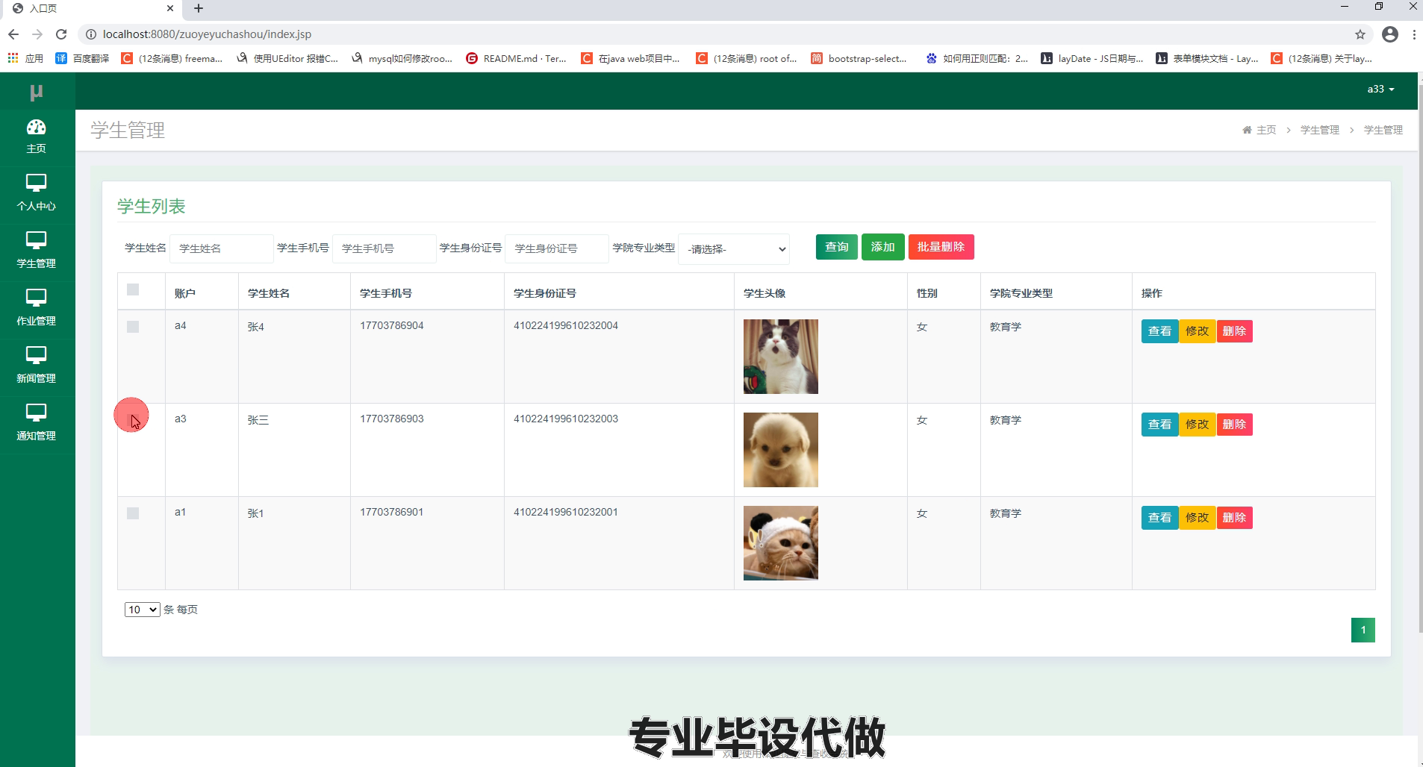Viewport: 1423px width, 767px height.
Task: Focus the 学生身份证号 search field
Action: click(x=557, y=248)
